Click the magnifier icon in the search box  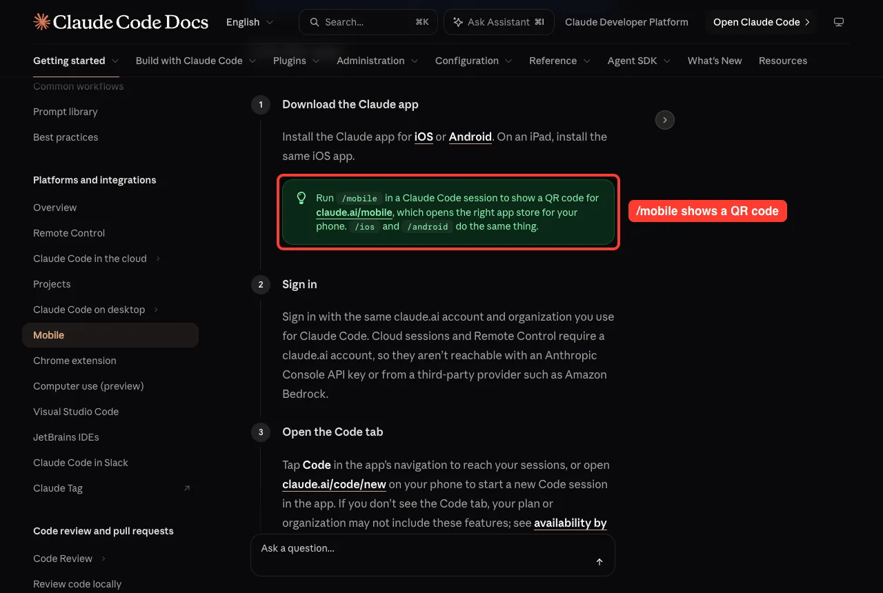coord(315,22)
